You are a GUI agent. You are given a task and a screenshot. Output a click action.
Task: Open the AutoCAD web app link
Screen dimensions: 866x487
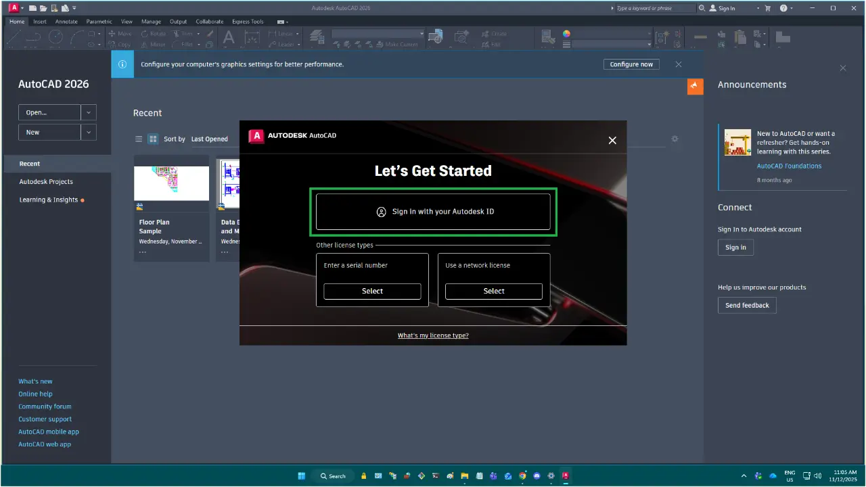(x=45, y=444)
